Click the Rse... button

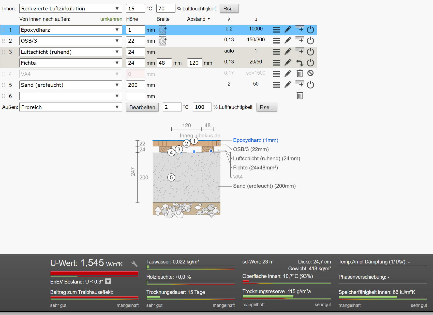(267, 107)
